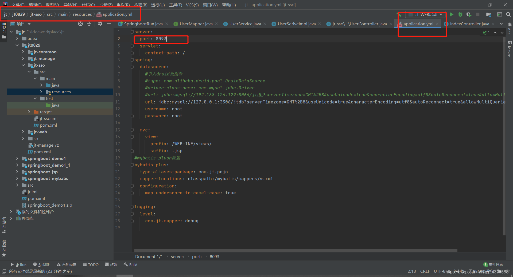513x277 pixels.
Task: Go to previous highlighted problem arrow
Action: 495,33
